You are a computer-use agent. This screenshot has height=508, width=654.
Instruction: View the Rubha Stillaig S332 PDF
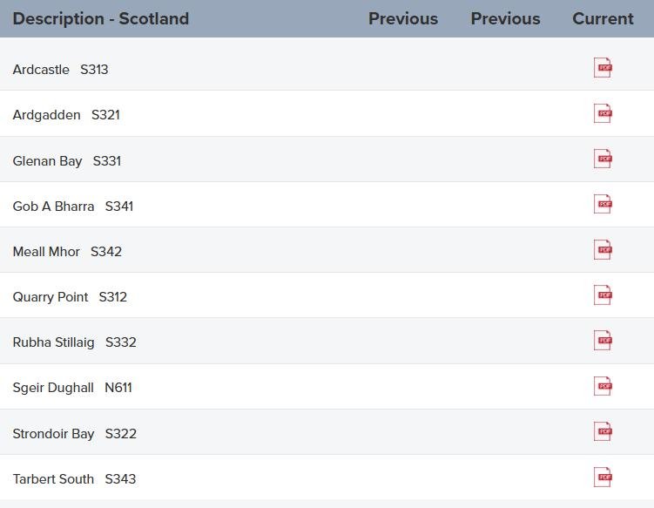tap(603, 341)
